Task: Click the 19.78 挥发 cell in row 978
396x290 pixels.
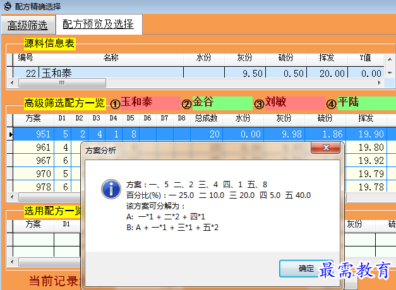Action: pos(366,187)
